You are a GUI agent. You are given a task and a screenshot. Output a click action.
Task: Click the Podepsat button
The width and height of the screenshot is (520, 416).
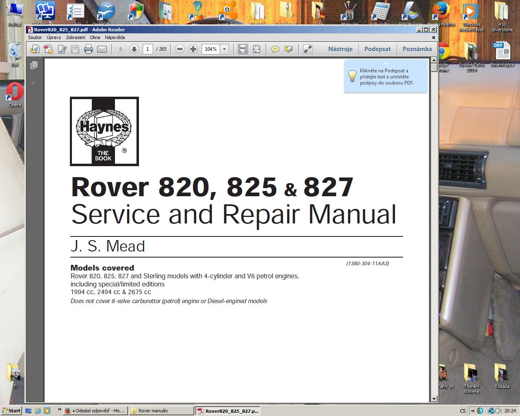(377, 49)
